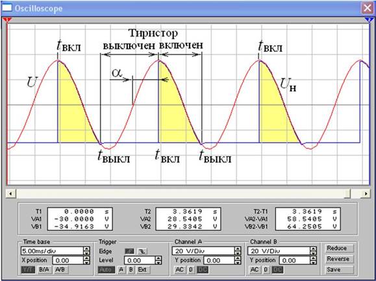Viewport: 376px width, 281px height.
Task: Click the Channel A Y position field
Action: click(x=219, y=260)
